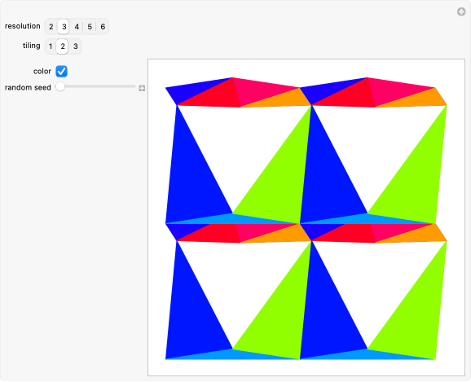Uncheck the color checkbox
471x382 pixels.
62,71
